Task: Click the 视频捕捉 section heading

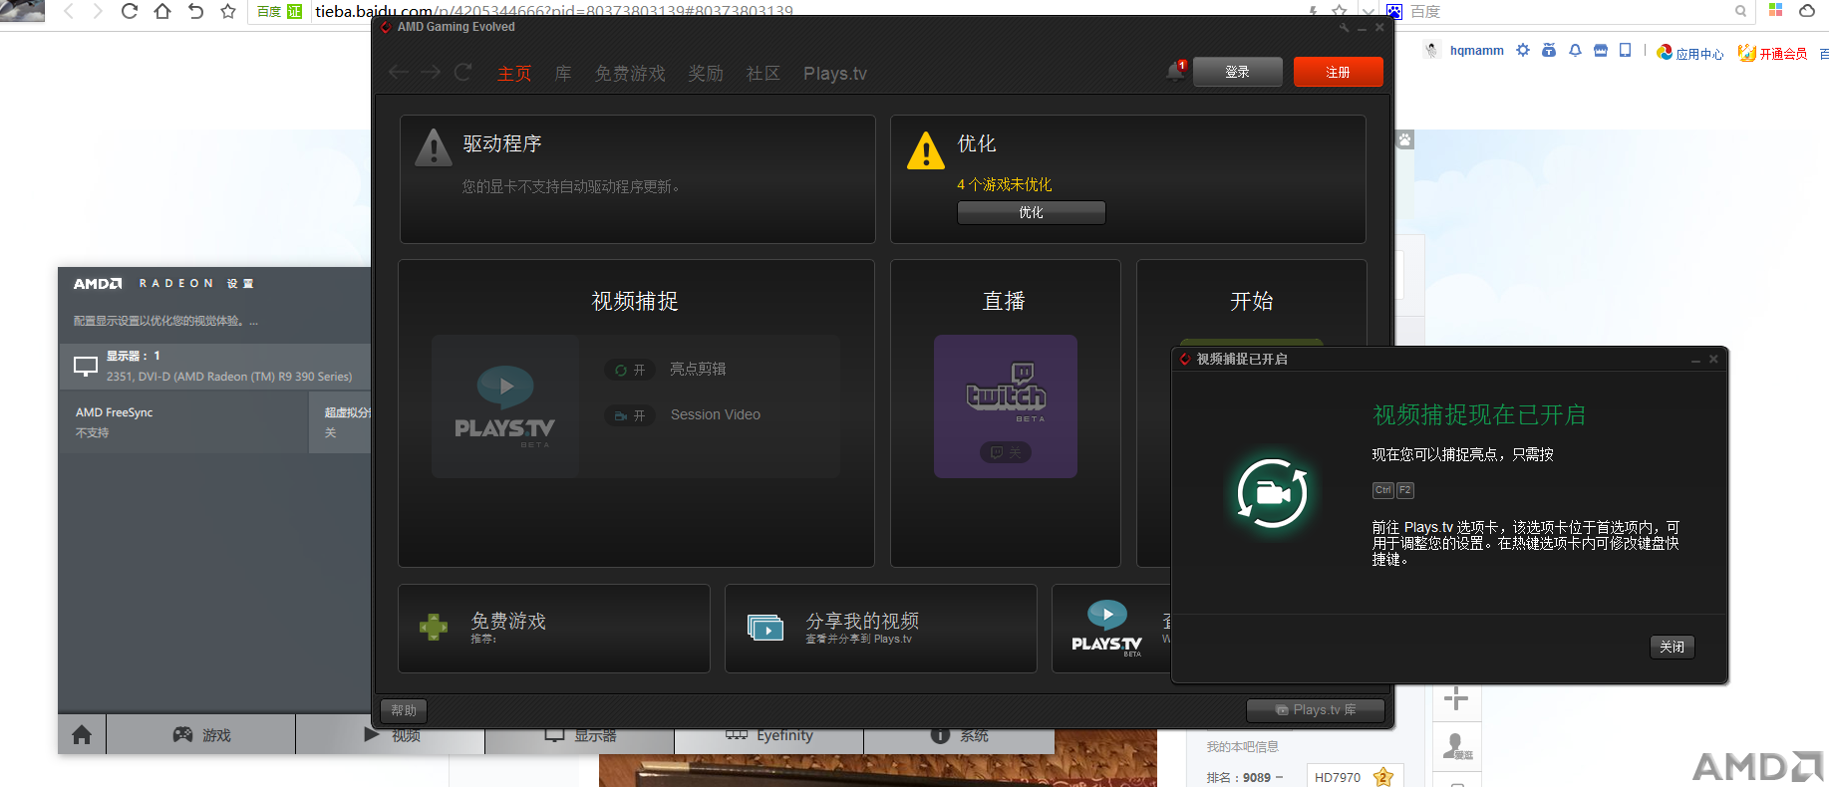Action: point(635,301)
